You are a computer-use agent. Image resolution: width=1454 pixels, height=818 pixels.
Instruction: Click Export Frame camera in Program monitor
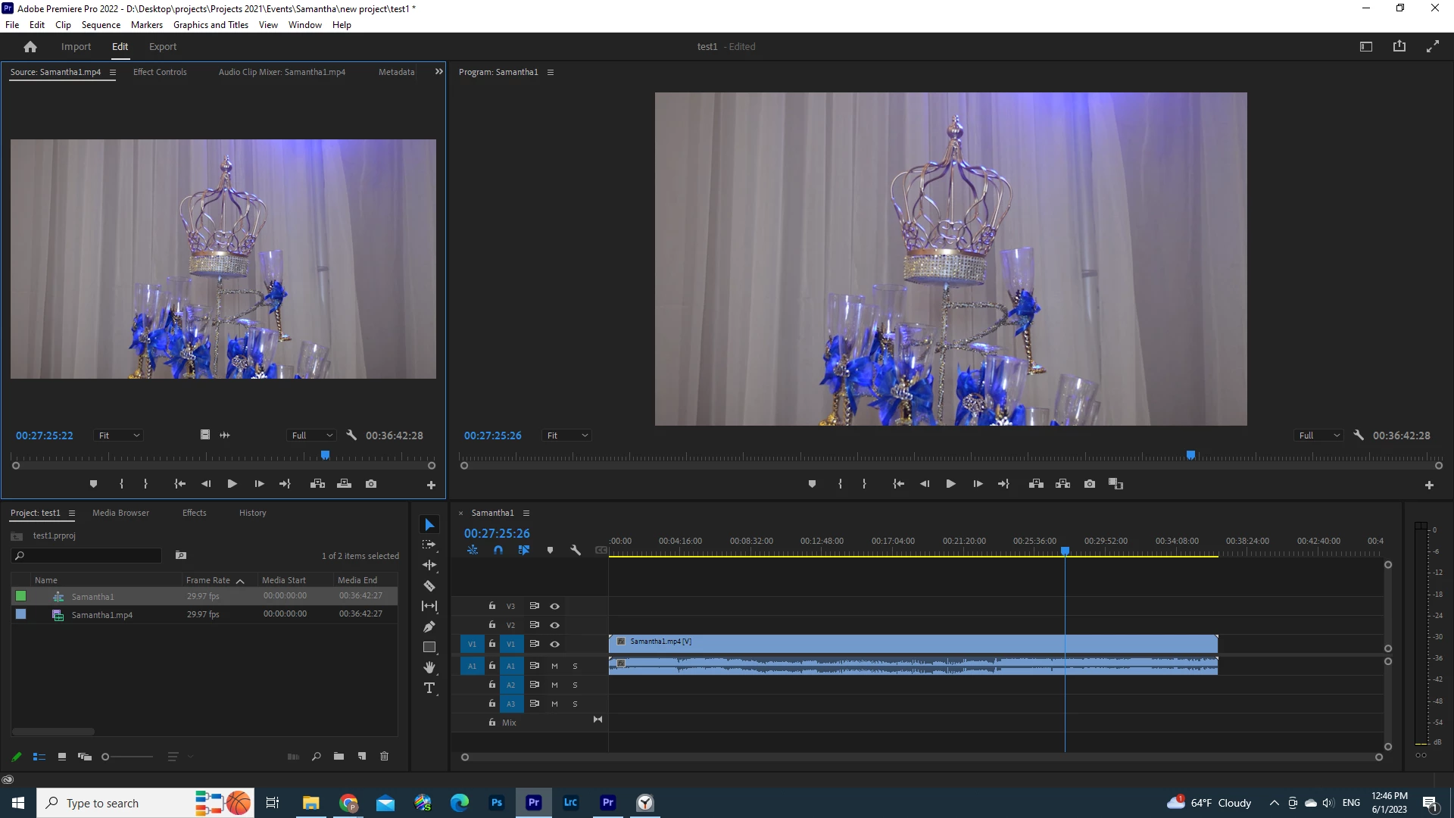coord(1090,484)
